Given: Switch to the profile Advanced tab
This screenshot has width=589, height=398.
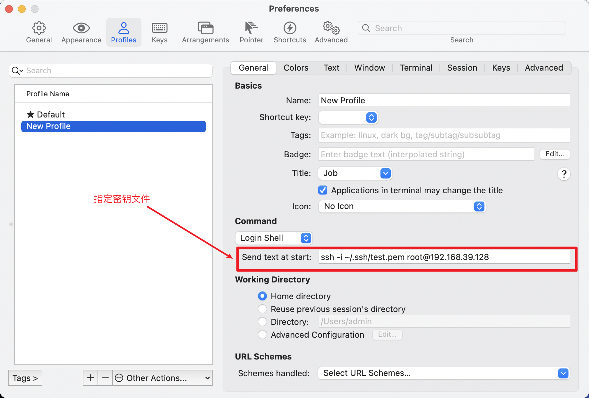Looking at the screenshot, I should pyautogui.click(x=544, y=68).
